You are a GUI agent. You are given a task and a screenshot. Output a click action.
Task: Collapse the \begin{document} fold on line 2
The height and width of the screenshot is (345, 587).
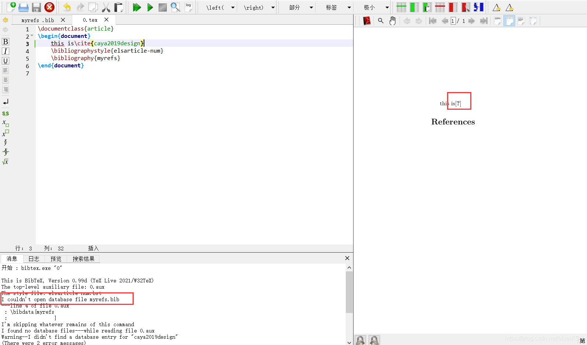click(x=32, y=36)
